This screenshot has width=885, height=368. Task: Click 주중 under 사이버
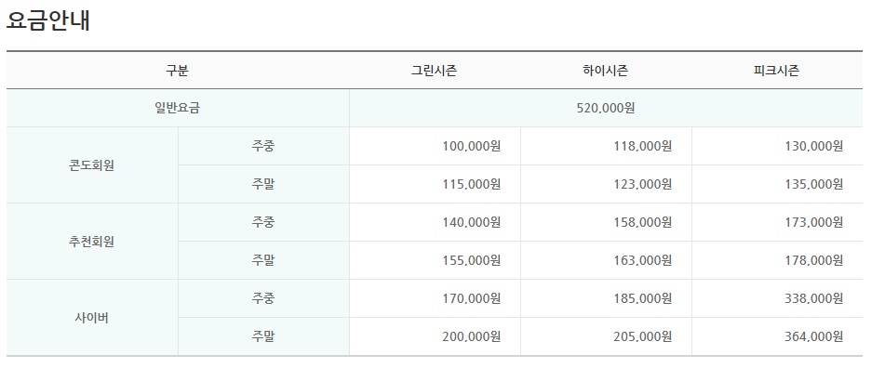pyautogui.click(x=263, y=298)
